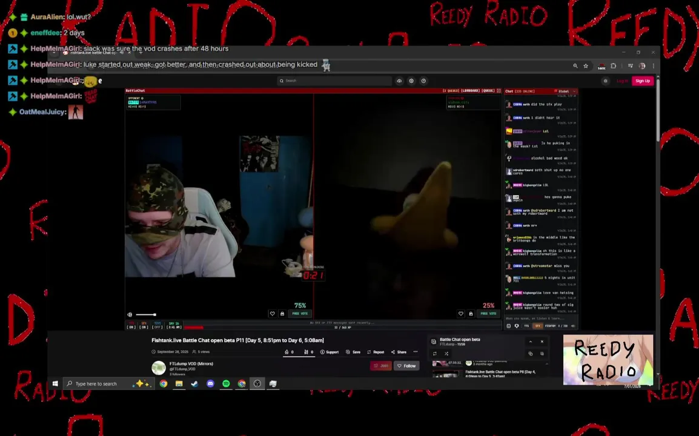699x436 pixels.
Task: Open Spotify from the taskbar
Action: [x=226, y=383]
